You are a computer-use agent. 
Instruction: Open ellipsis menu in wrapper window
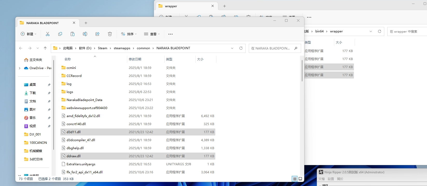click(309, 17)
